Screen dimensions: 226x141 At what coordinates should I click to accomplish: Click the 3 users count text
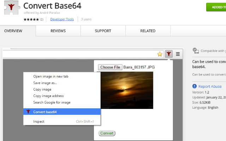[x=86, y=19]
